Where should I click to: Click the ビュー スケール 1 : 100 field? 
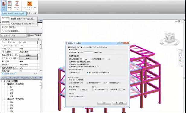click(28, 42)
